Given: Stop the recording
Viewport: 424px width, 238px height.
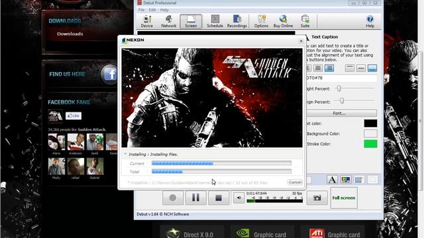Looking at the screenshot, I should click(218, 198).
